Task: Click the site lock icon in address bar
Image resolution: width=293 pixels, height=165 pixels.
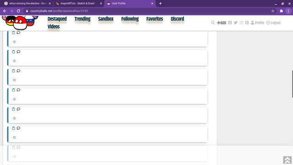Action: point(27,11)
